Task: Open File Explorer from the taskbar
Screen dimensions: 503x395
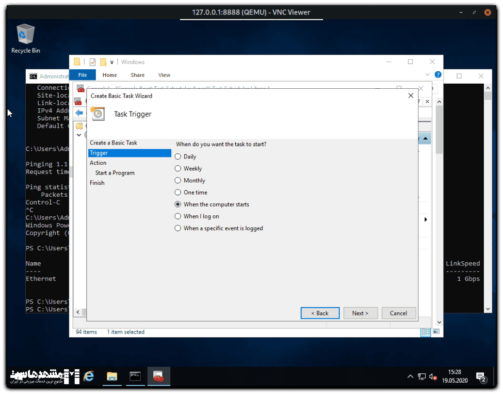Action: pyautogui.click(x=111, y=377)
